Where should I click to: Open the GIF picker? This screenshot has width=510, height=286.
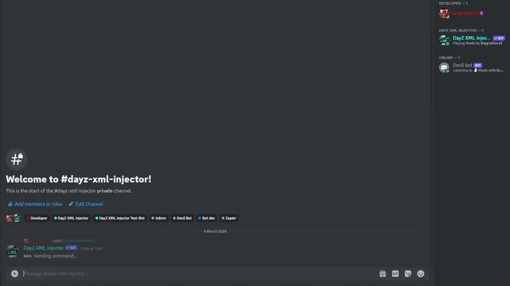(x=395, y=274)
